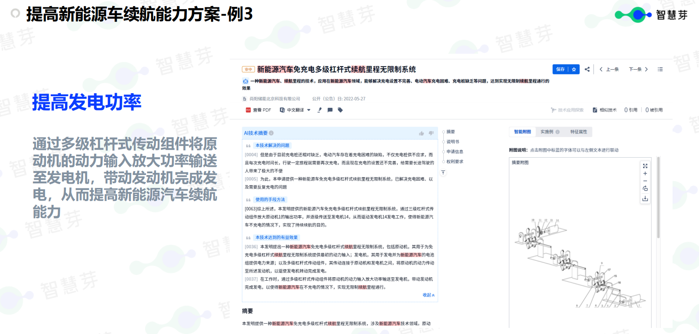Click the tag label icon
Image resolution: width=699 pixels, height=334 pixels.
pyautogui.click(x=340, y=110)
